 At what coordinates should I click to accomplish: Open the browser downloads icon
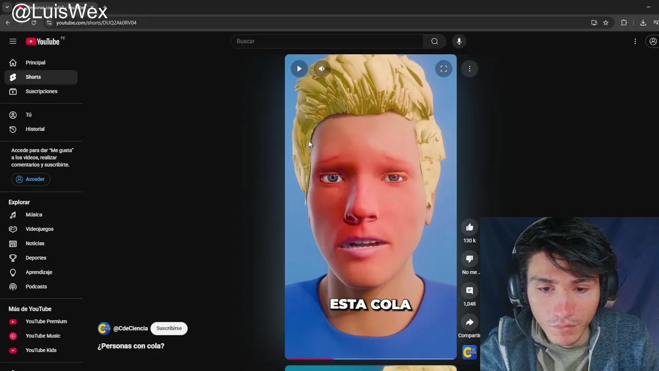click(643, 23)
